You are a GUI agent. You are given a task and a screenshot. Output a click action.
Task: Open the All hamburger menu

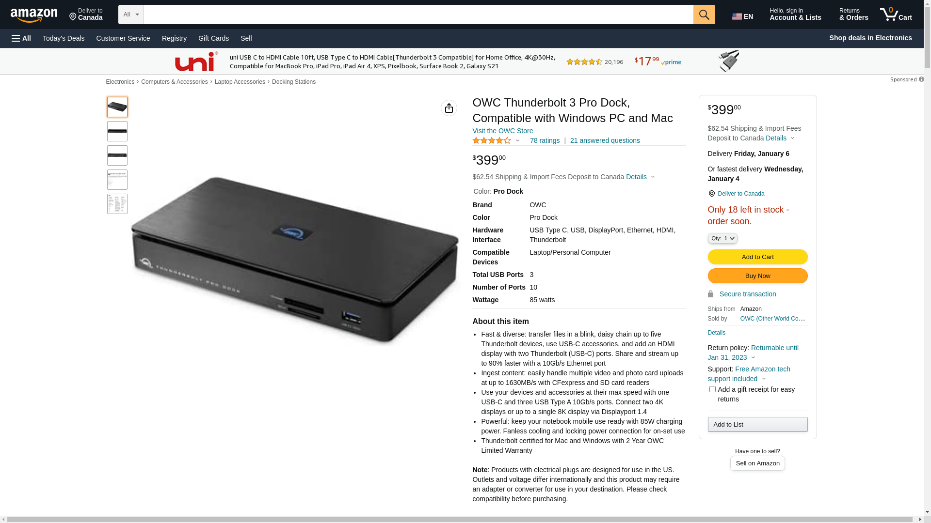coord(21,38)
